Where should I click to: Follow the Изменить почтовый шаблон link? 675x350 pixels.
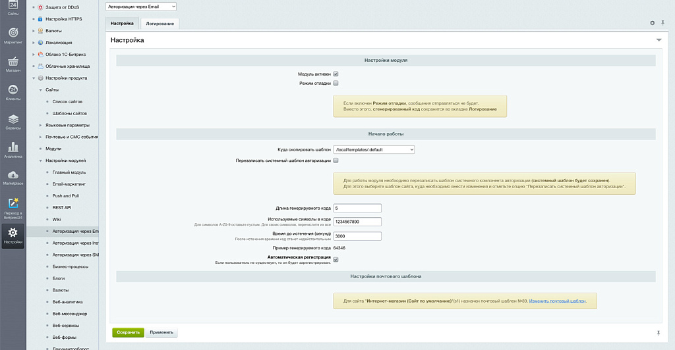(x=557, y=301)
